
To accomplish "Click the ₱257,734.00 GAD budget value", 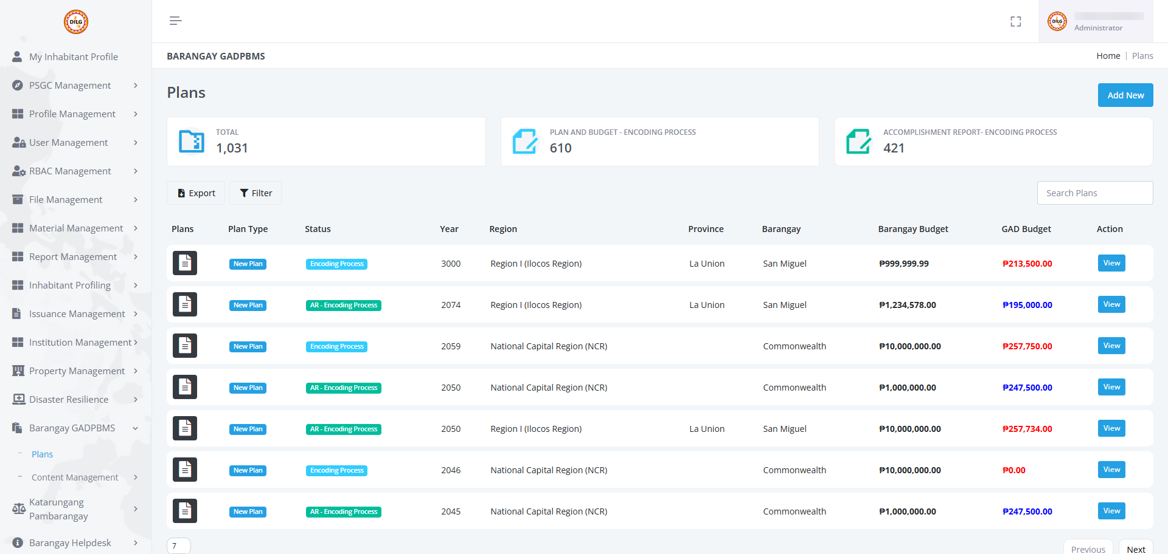I will 1027,429.
